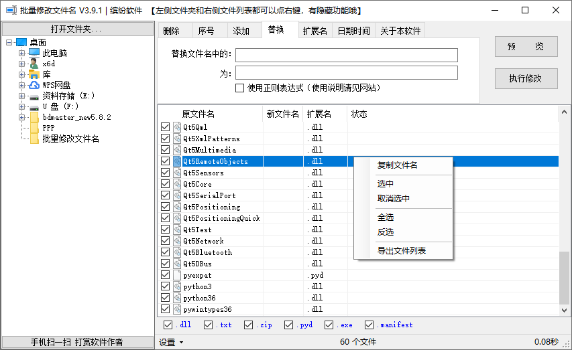Viewport: 572px width, 350px height.
Task: Click the bdmaster_new5.8.2 folder icon
Action: (34, 117)
